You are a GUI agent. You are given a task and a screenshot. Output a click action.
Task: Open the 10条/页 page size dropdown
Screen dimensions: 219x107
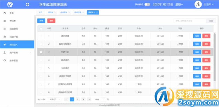coord(54,99)
